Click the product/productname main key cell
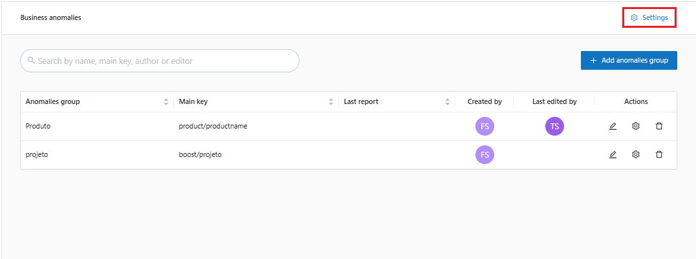696x259 pixels. pyautogui.click(x=213, y=127)
